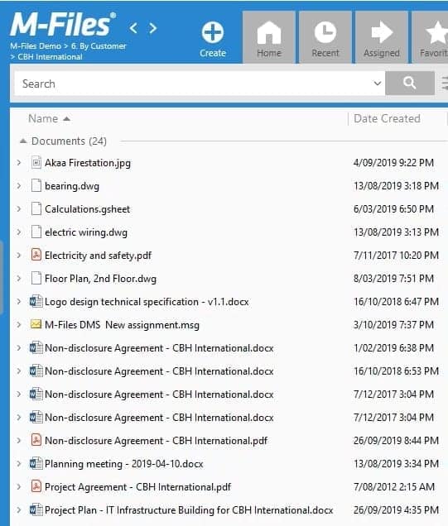Expand the Project Agreement - CBH International.pdf row
448x526 pixels.
[x=19, y=487]
